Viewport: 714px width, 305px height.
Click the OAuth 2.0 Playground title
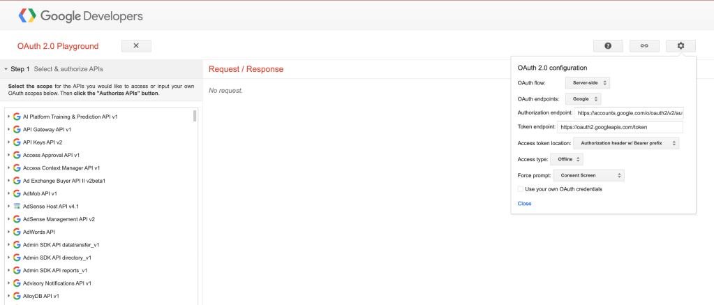[x=58, y=46]
